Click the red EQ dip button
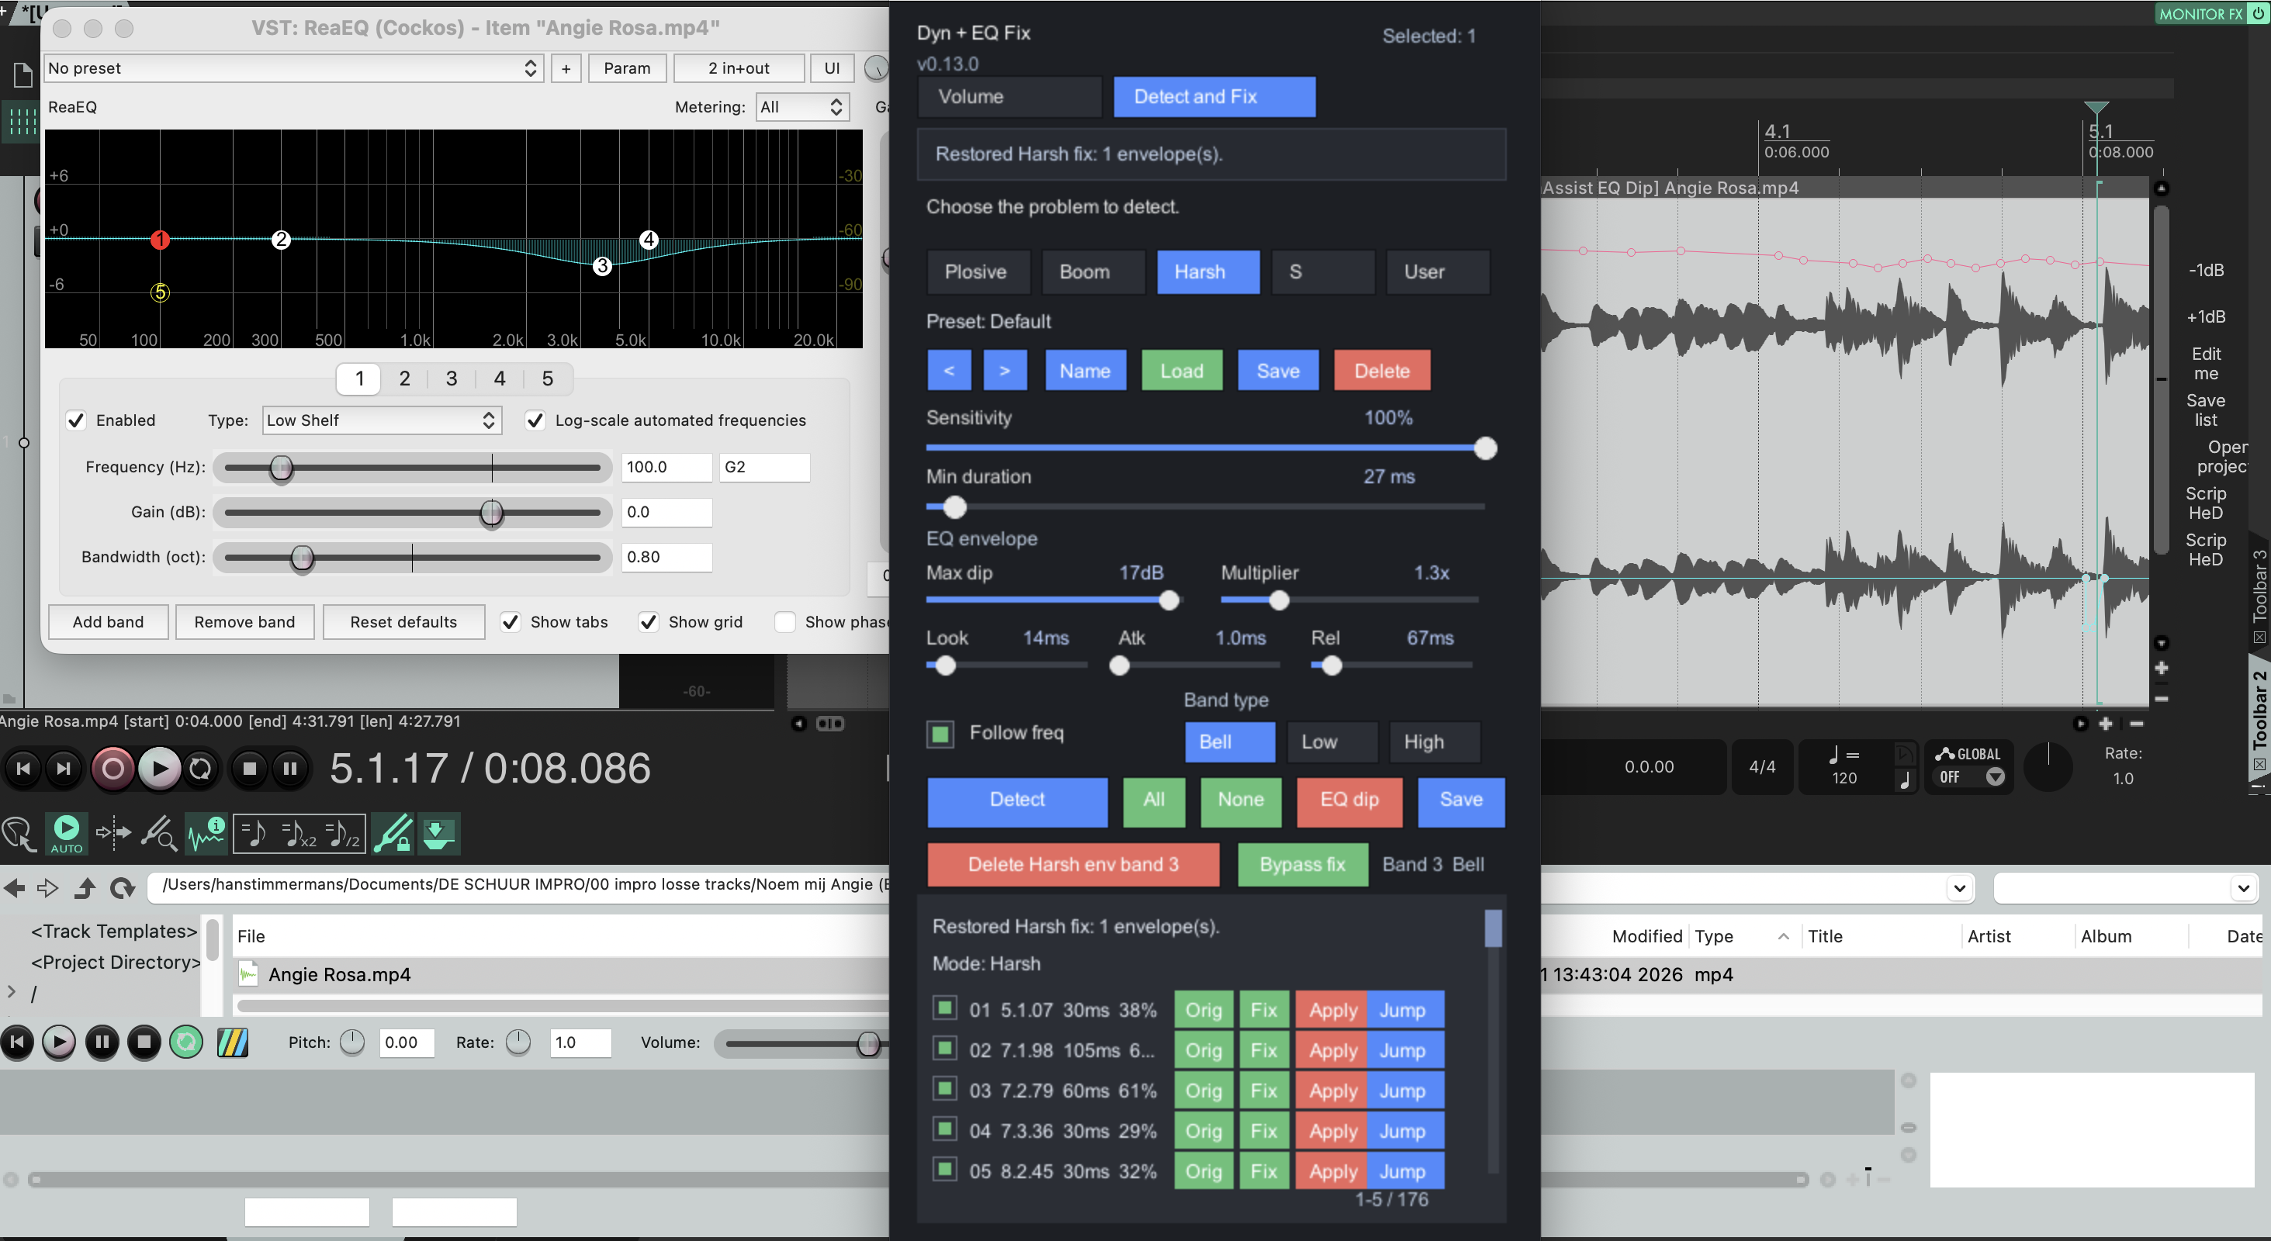The height and width of the screenshot is (1241, 2271). point(1348,800)
